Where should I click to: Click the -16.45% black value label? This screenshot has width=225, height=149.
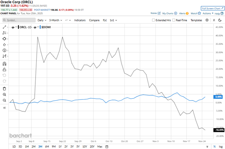[219, 130]
